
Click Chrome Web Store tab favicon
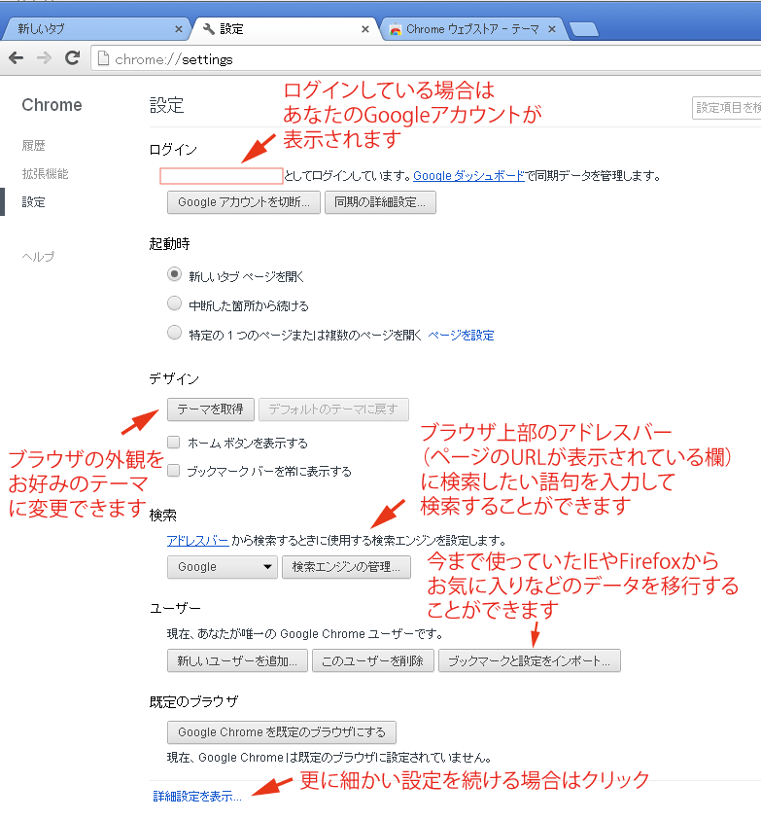coord(396,29)
